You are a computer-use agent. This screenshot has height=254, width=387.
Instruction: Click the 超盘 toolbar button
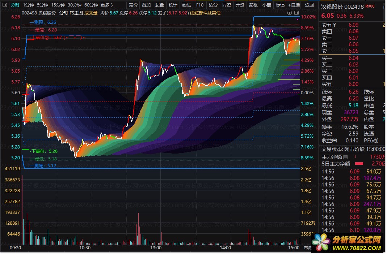pyautogui.click(x=159, y=5)
